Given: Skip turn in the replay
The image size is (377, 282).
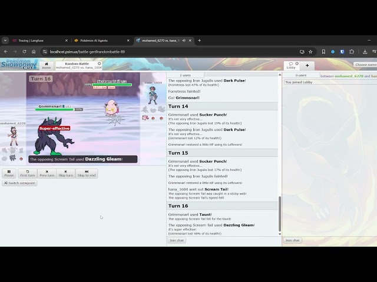Looking at the screenshot, I should coord(65,173).
